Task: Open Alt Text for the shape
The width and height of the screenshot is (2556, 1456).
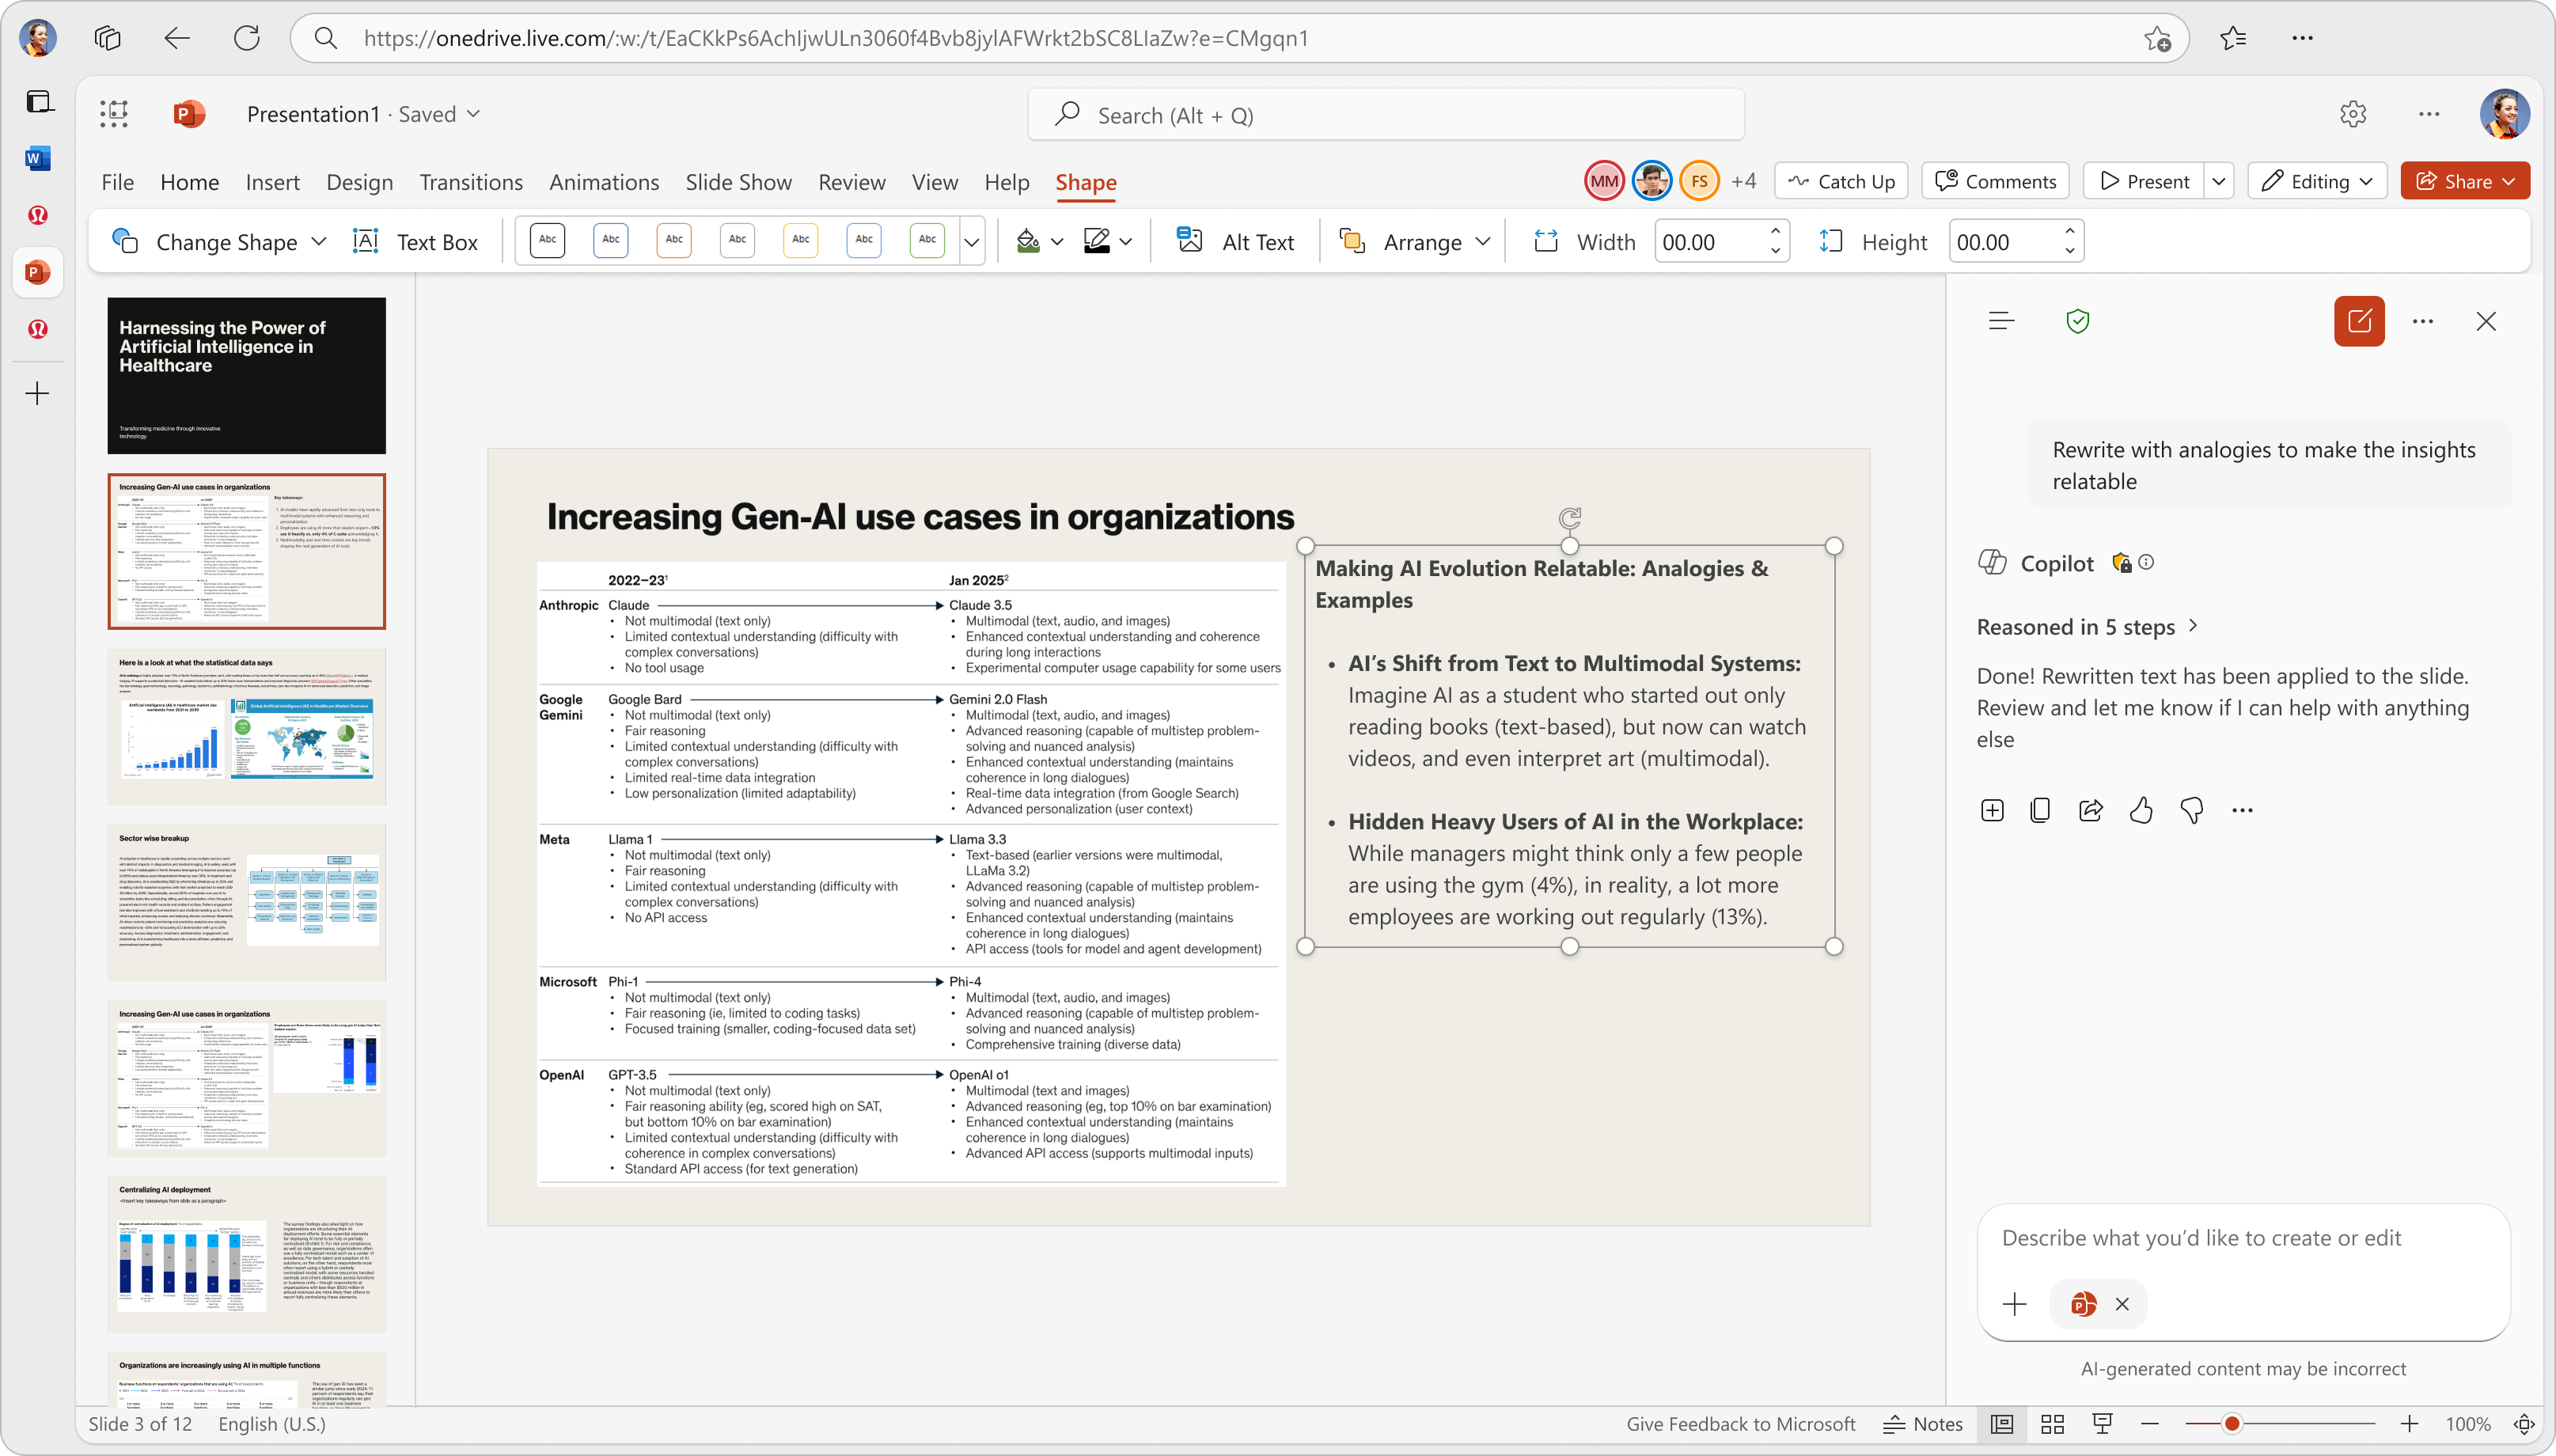Action: coord(1236,242)
